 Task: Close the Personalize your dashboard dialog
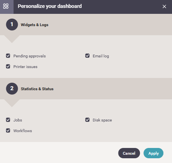(x=164, y=6)
